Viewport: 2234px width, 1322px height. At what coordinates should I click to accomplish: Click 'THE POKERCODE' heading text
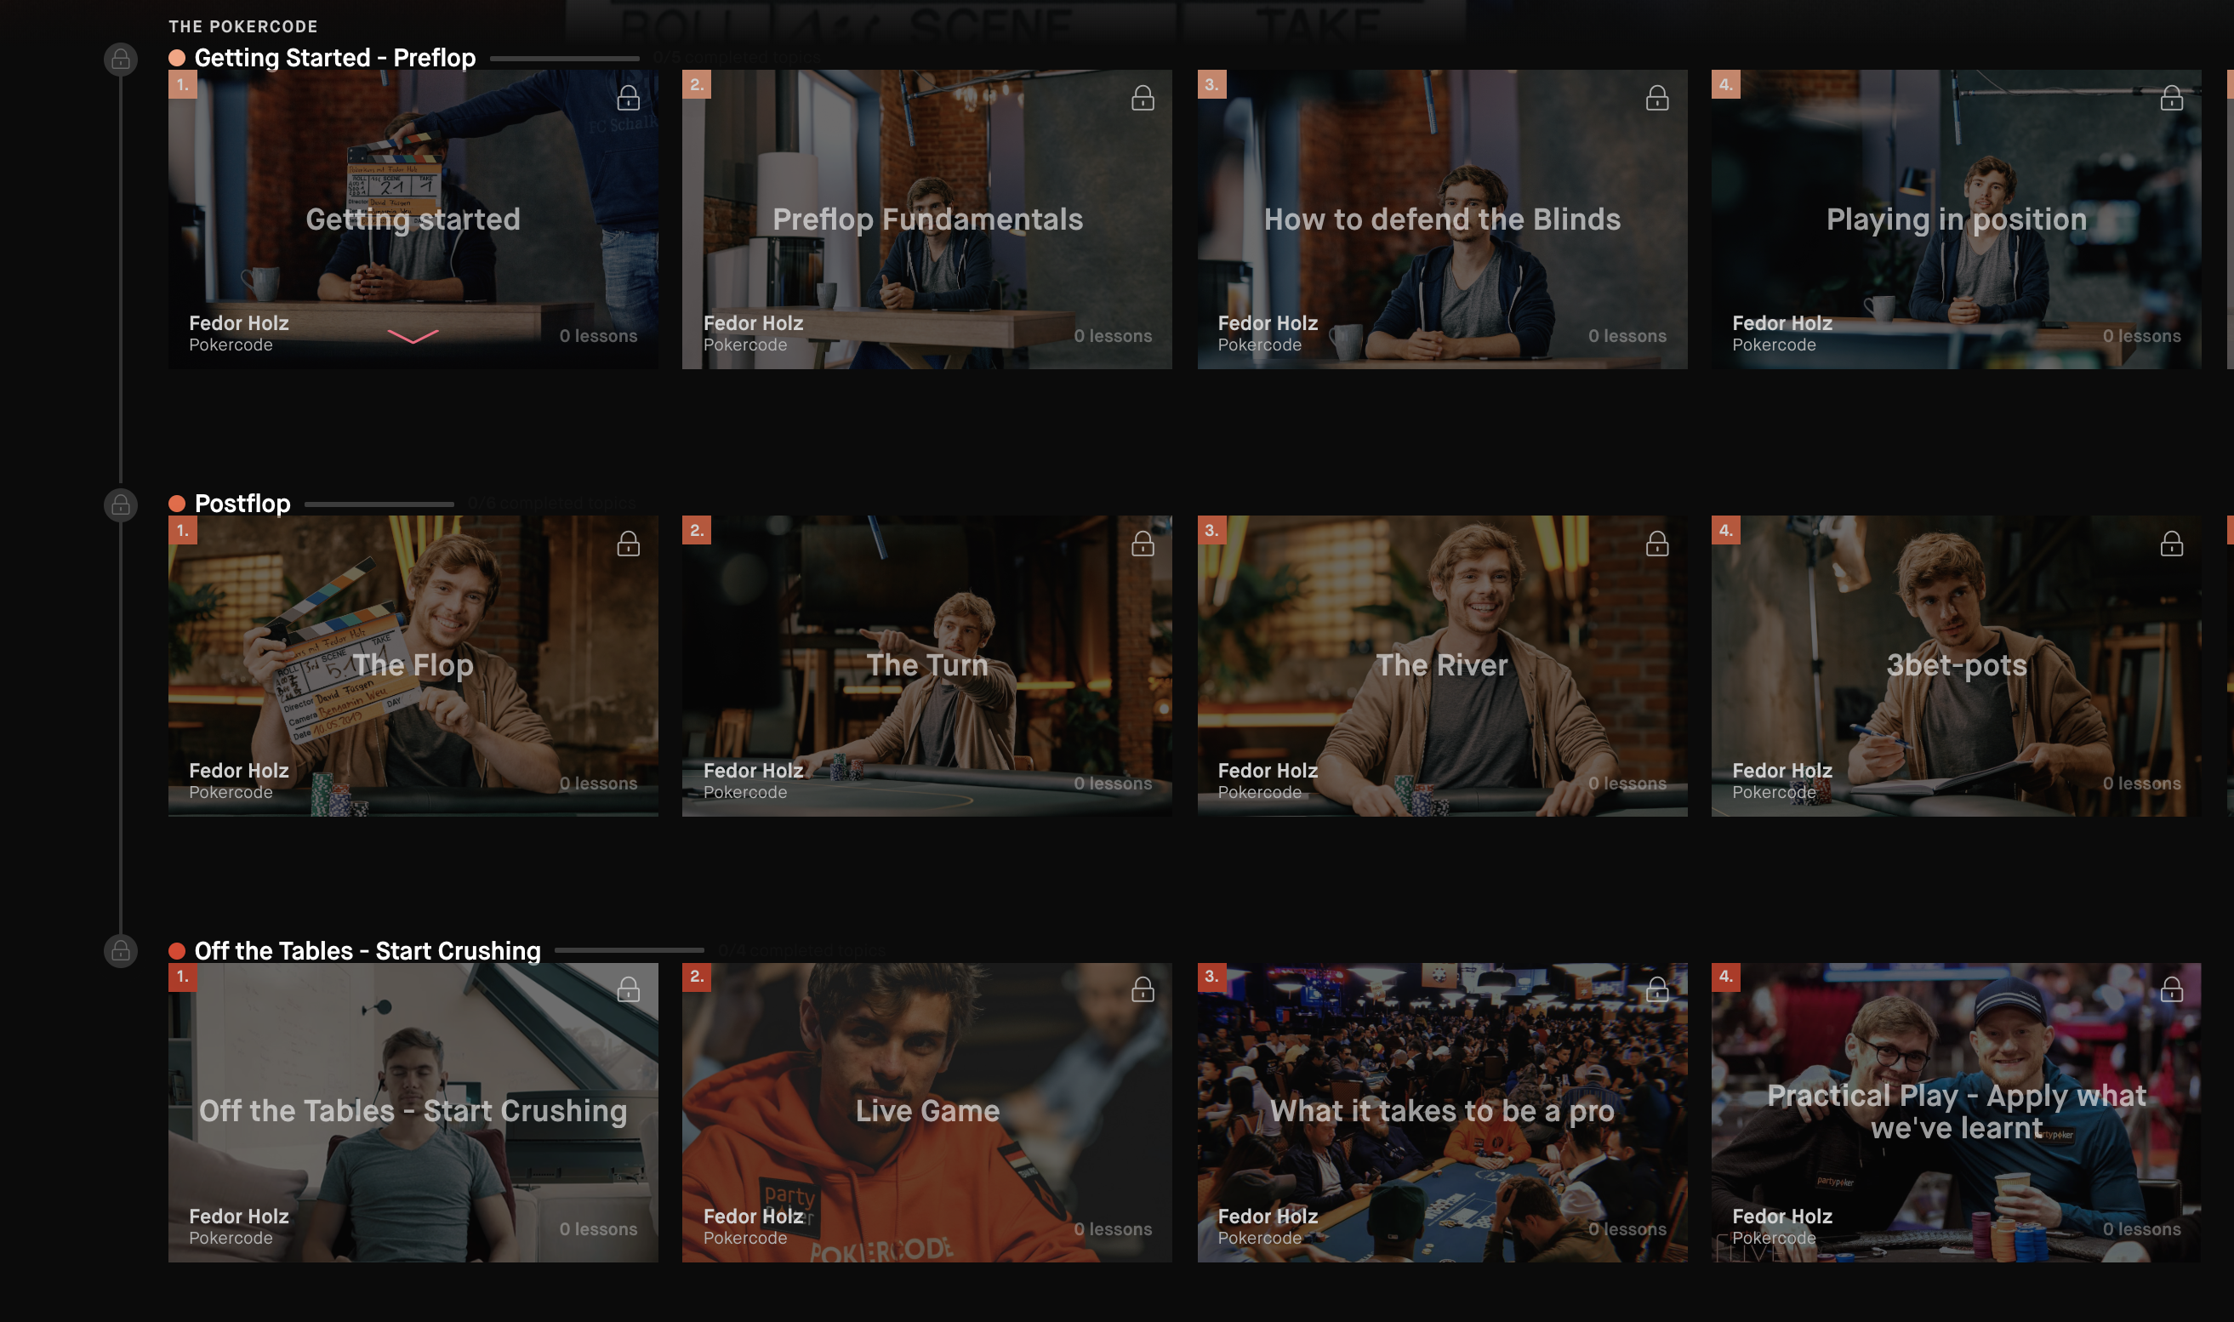[243, 26]
